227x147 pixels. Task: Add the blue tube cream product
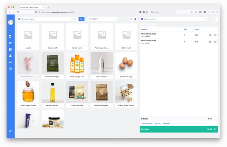tap(28, 119)
